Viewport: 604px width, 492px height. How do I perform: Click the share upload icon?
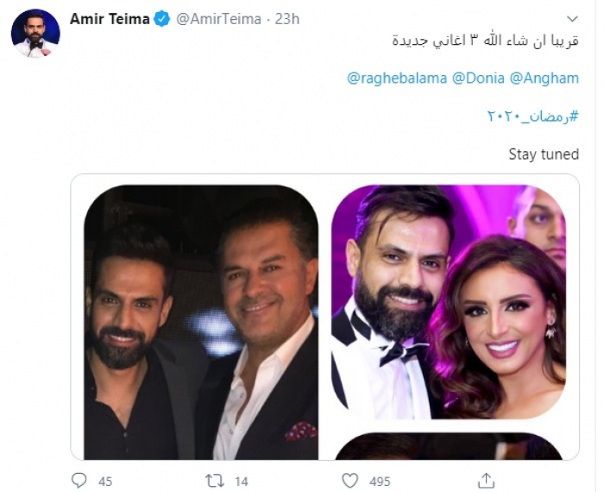[x=486, y=480]
